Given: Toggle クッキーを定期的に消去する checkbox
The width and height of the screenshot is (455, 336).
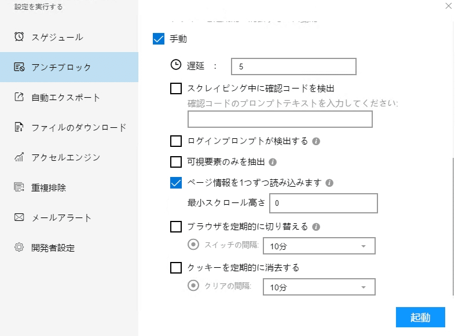Looking at the screenshot, I should (176, 268).
